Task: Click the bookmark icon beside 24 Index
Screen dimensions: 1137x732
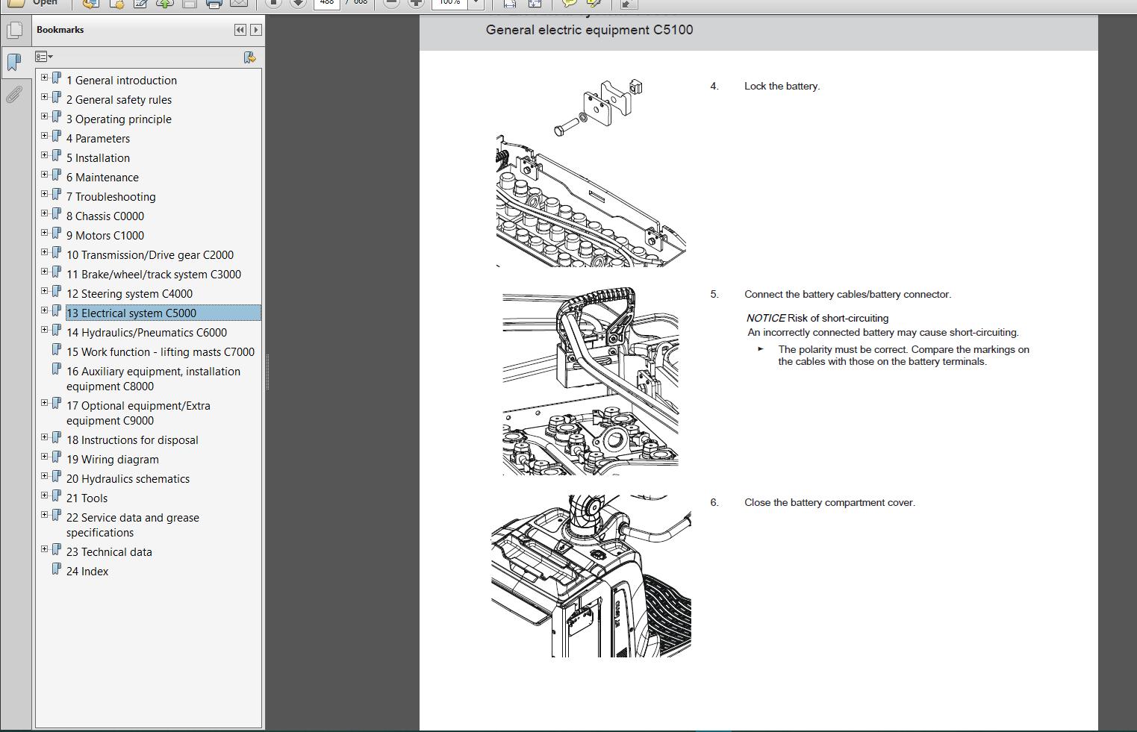Action: click(x=56, y=569)
